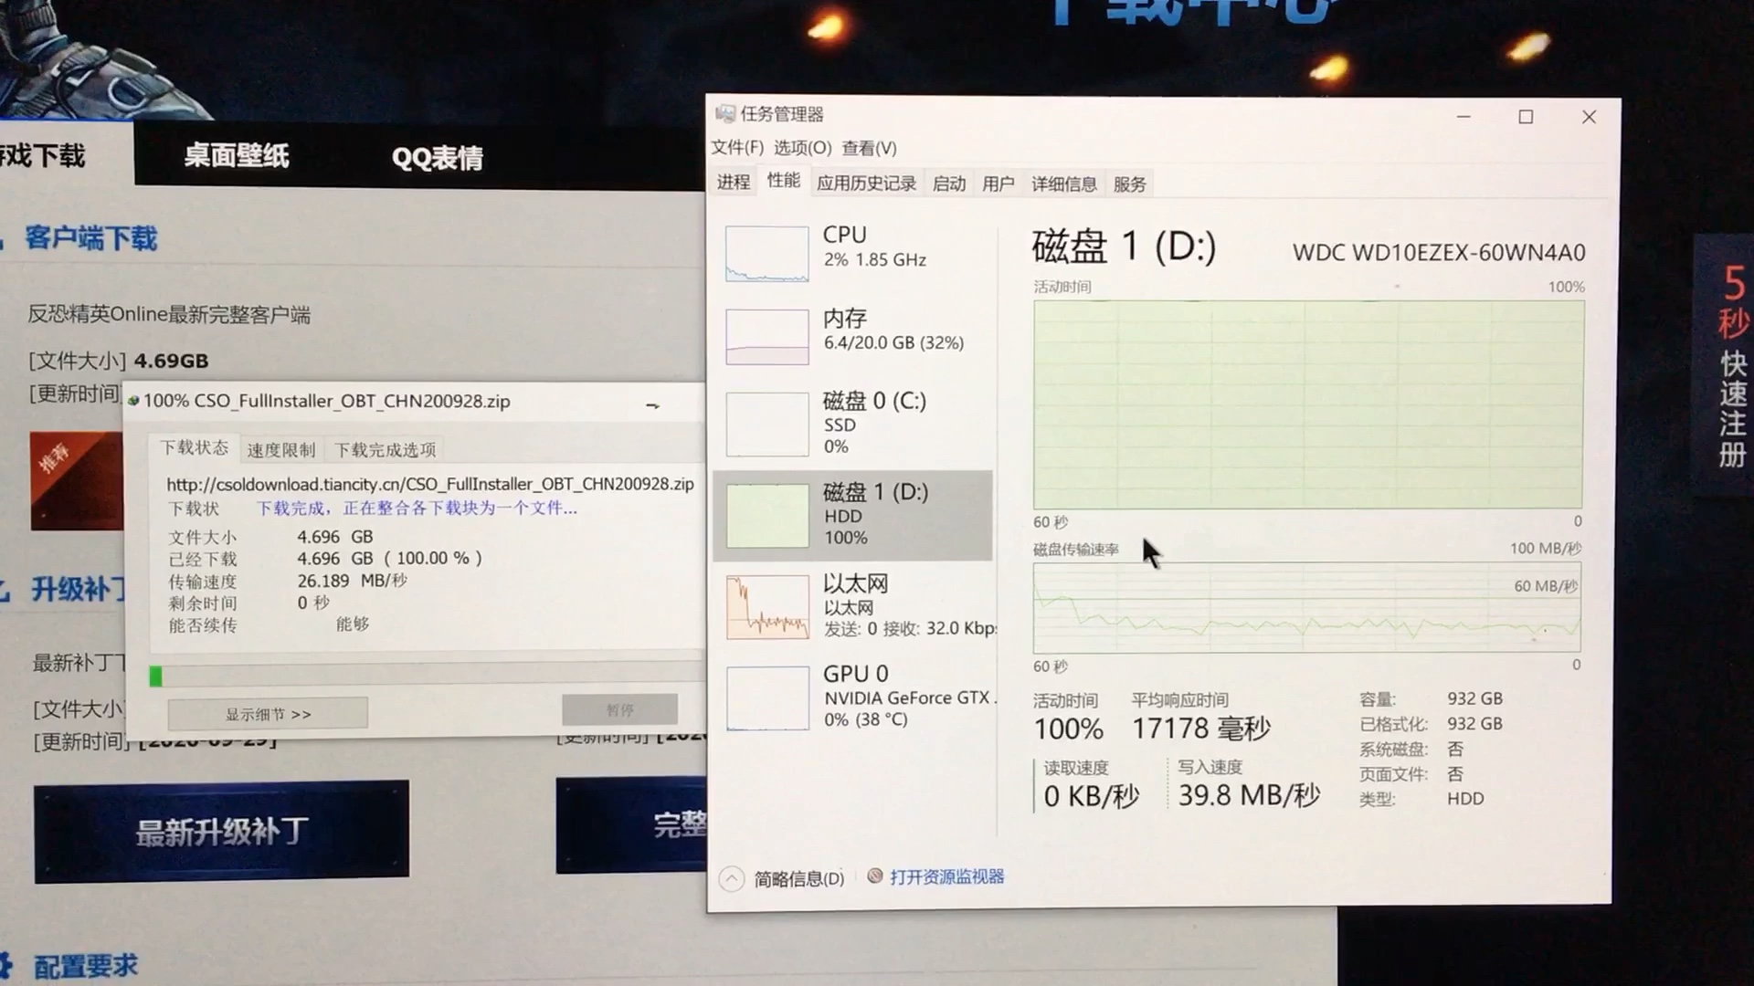Screen dimensions: 1754x986
Task: Open the 下载完成选项 tab
Action: click(384, 448)
